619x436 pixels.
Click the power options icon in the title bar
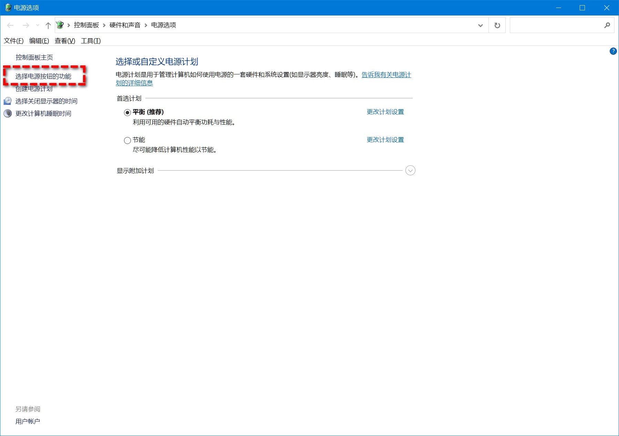(8, 7)
